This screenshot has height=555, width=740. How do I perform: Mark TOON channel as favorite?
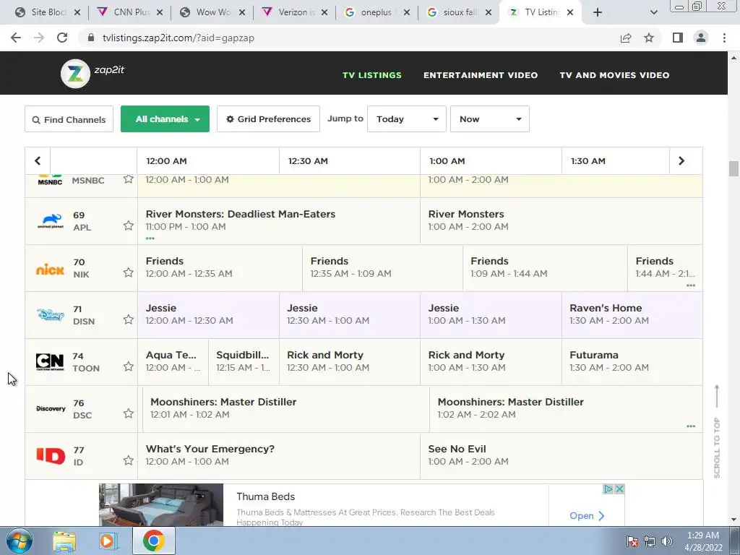click(129, 366)
